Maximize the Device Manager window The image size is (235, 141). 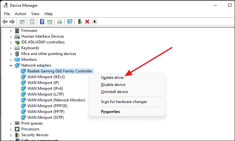230,5
